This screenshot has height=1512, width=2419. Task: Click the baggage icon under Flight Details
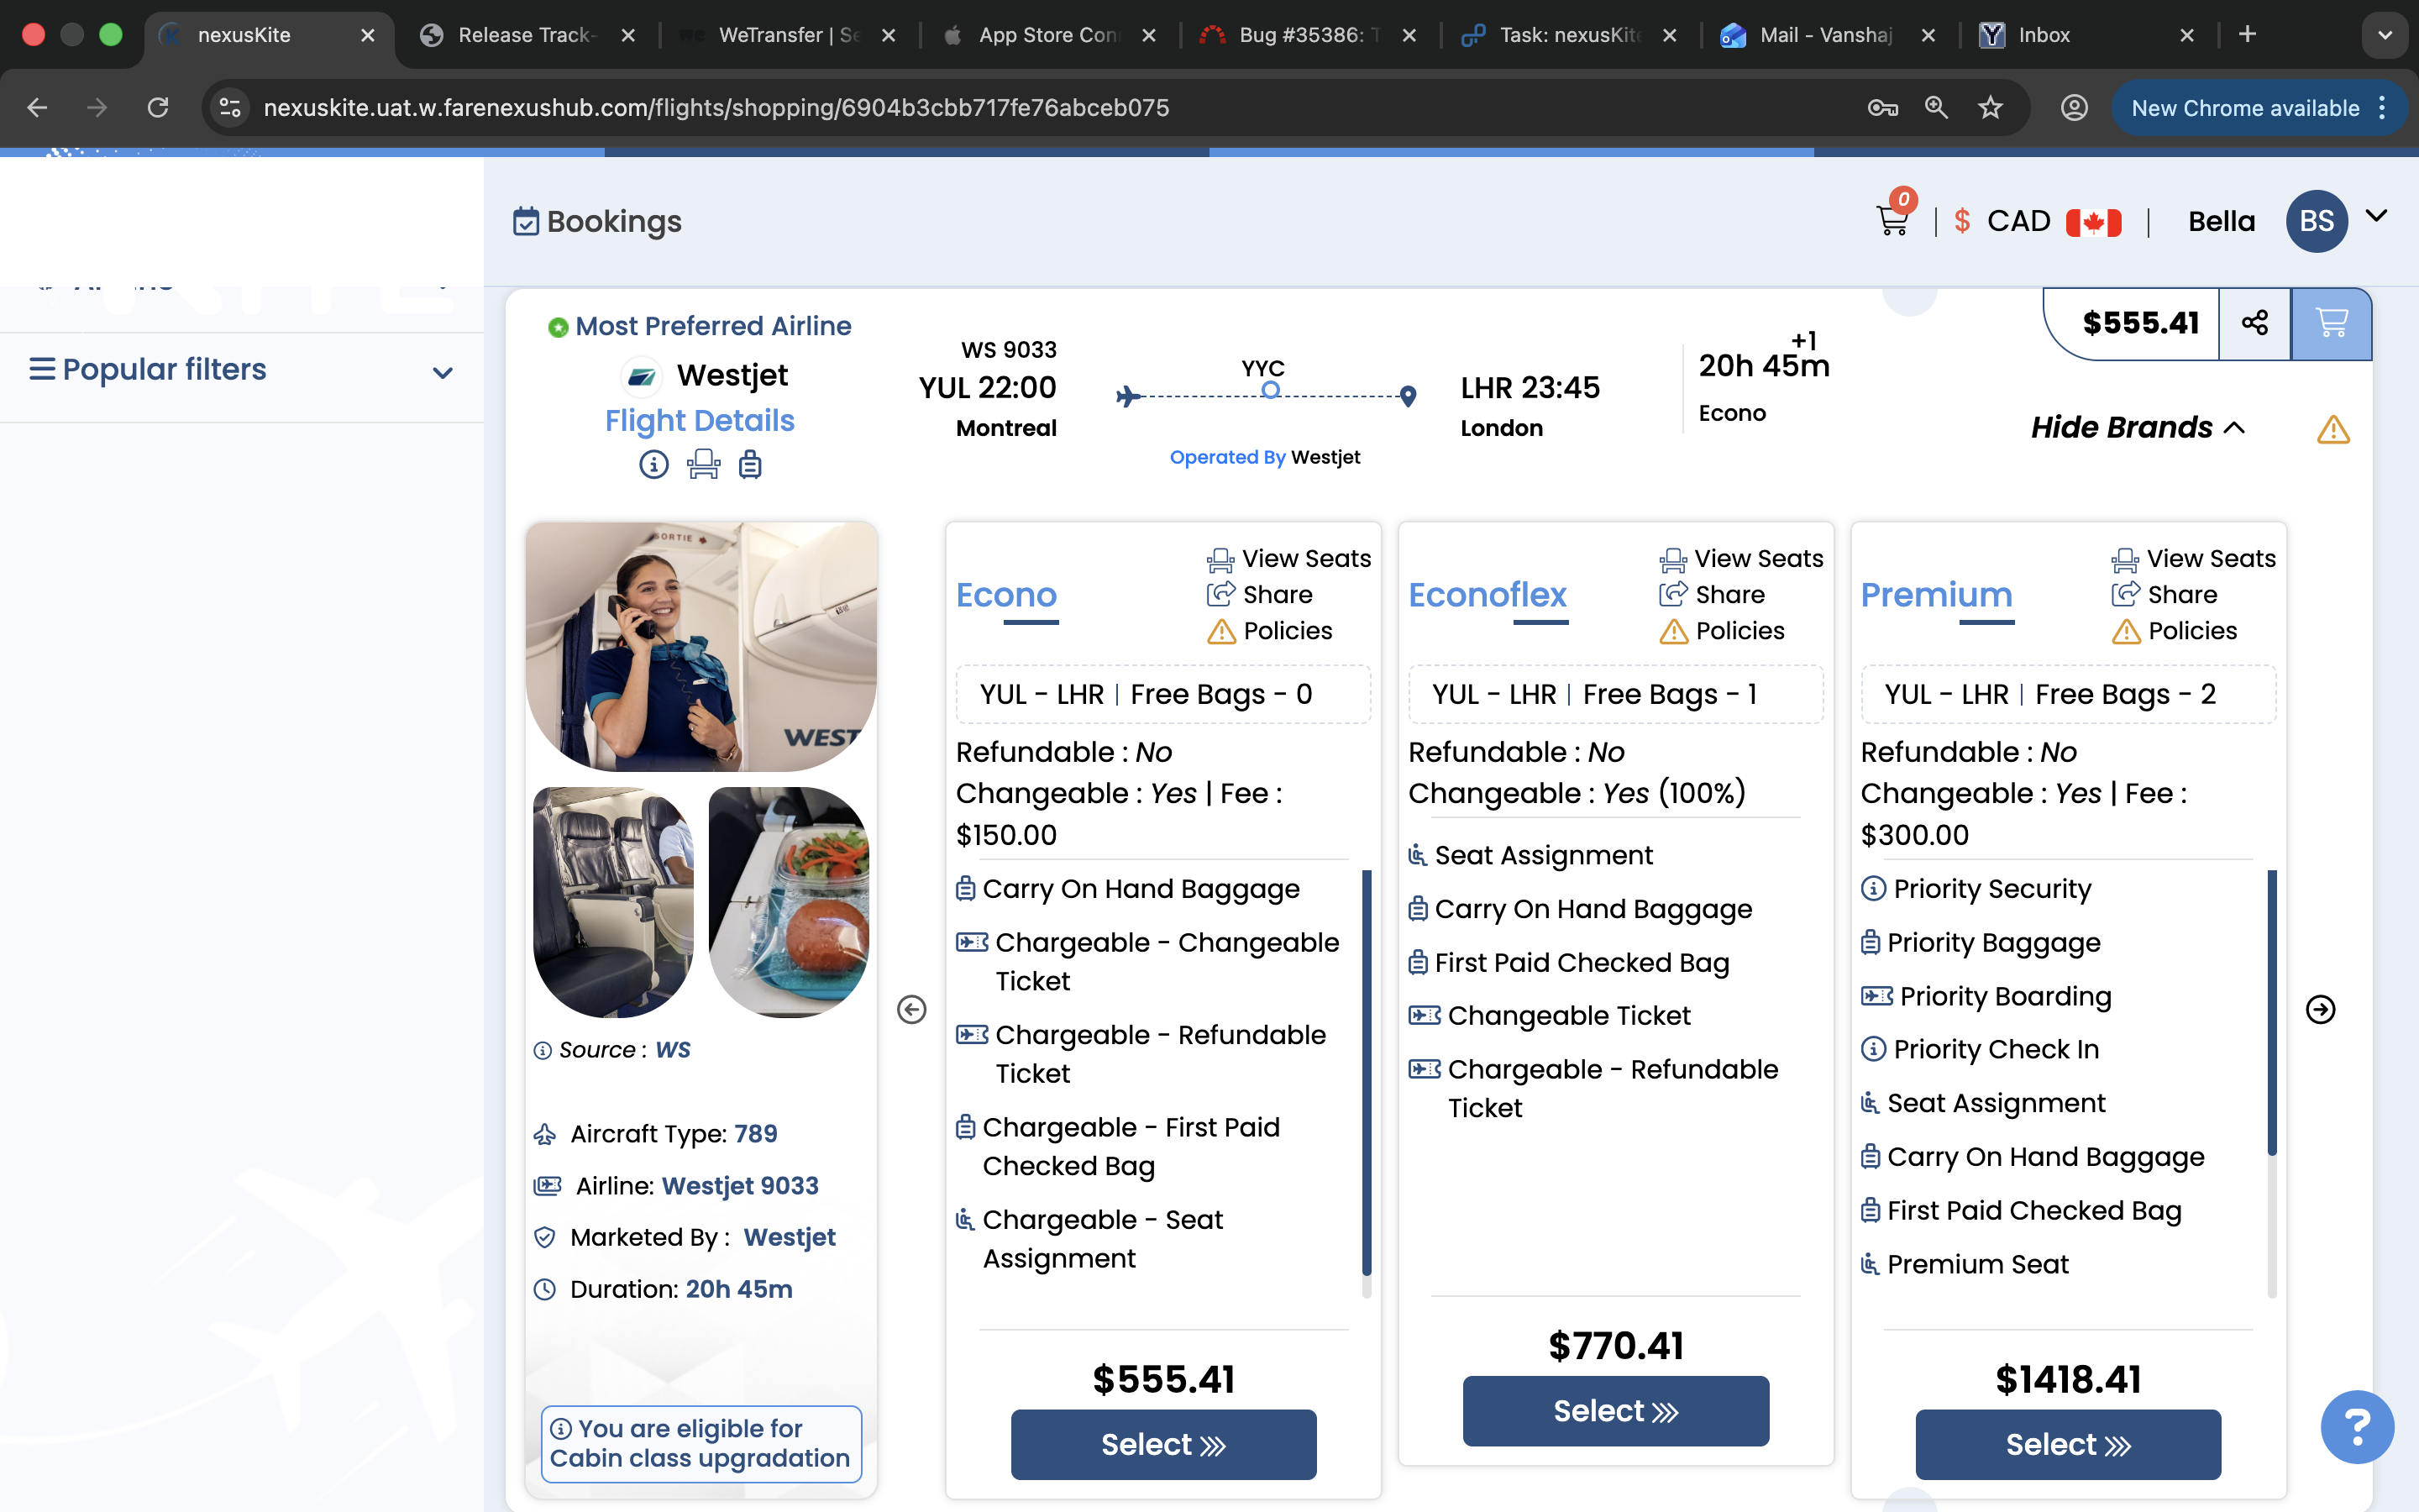pyautogui.click(x=750, y=465)
